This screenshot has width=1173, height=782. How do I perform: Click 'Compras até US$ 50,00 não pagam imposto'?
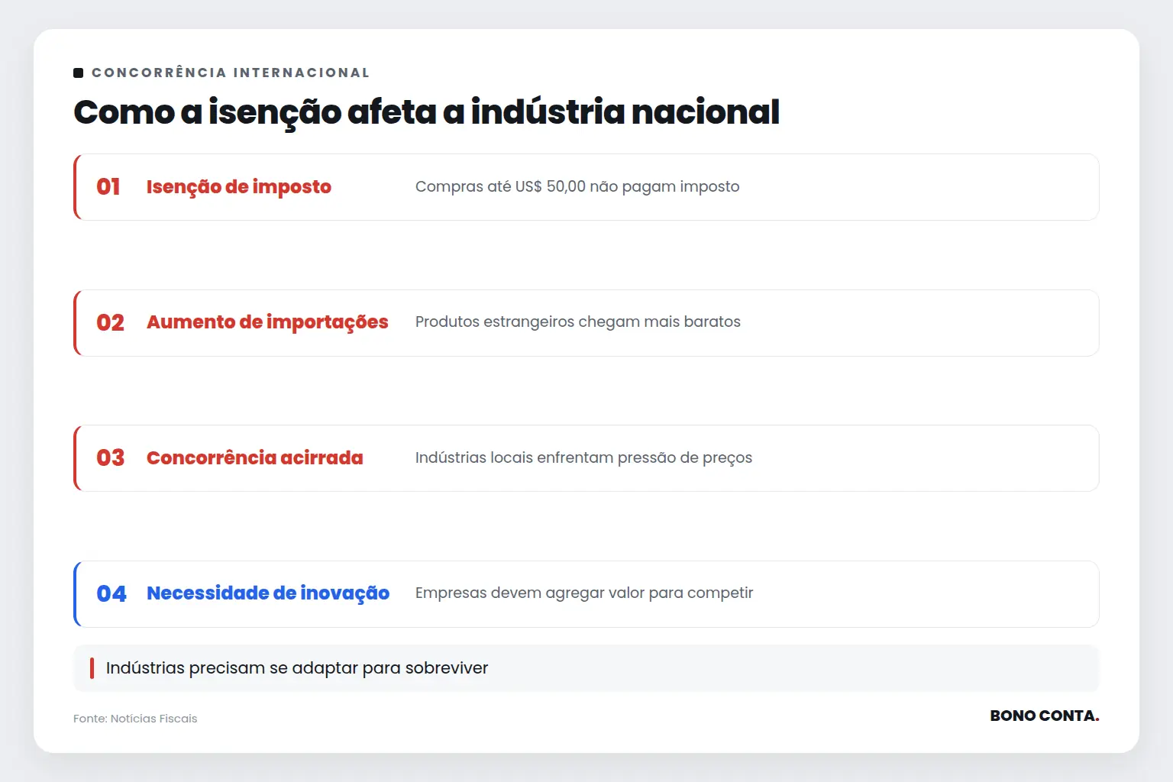(x=577, y=186)
